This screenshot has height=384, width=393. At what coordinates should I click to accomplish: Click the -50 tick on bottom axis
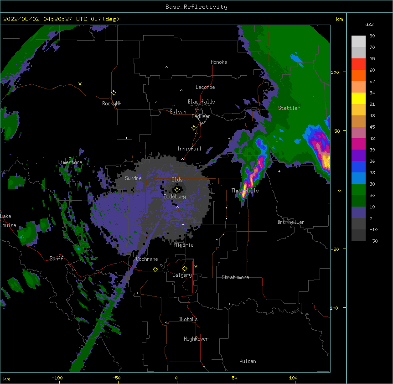coord(116,378)
